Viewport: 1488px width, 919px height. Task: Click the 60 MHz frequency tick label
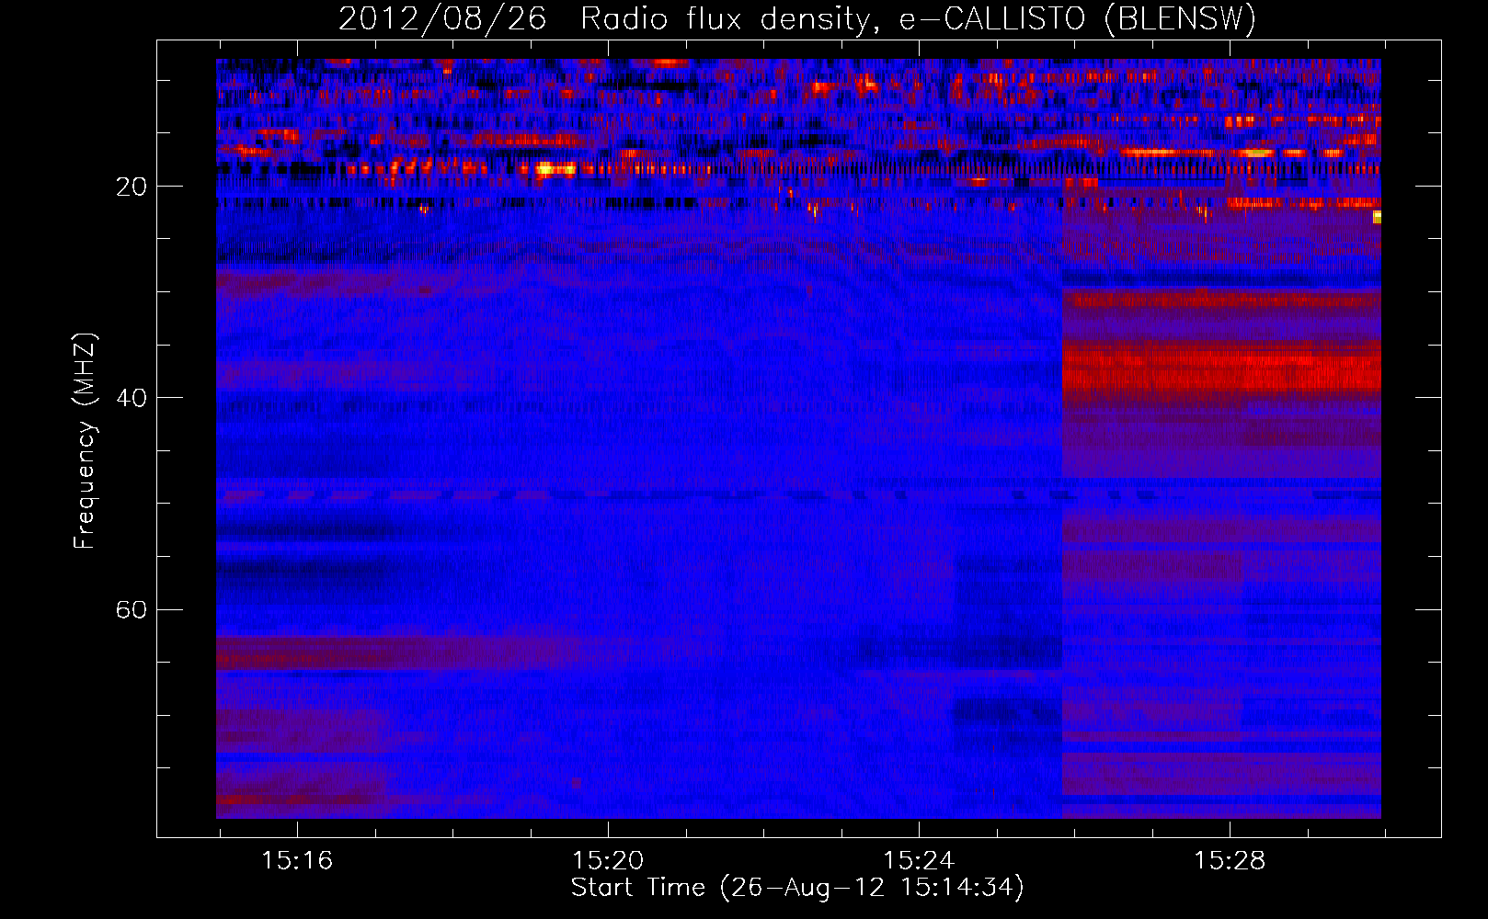(x=131, y=609)
